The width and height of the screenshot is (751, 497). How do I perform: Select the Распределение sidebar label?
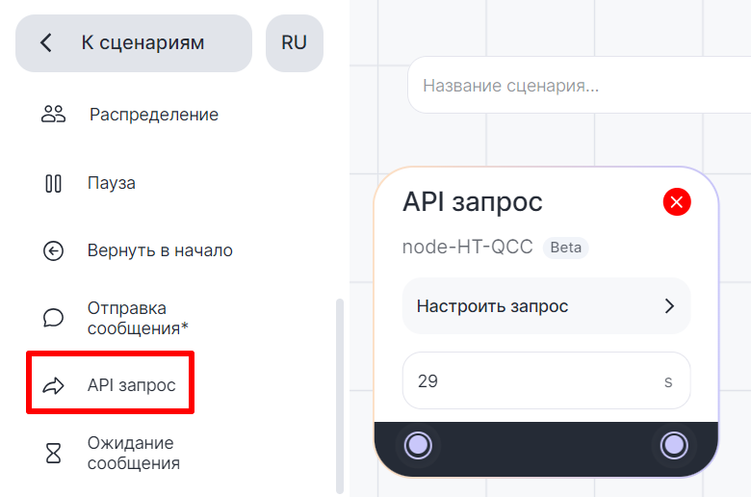pyautogui.click(x=154, y=115)
